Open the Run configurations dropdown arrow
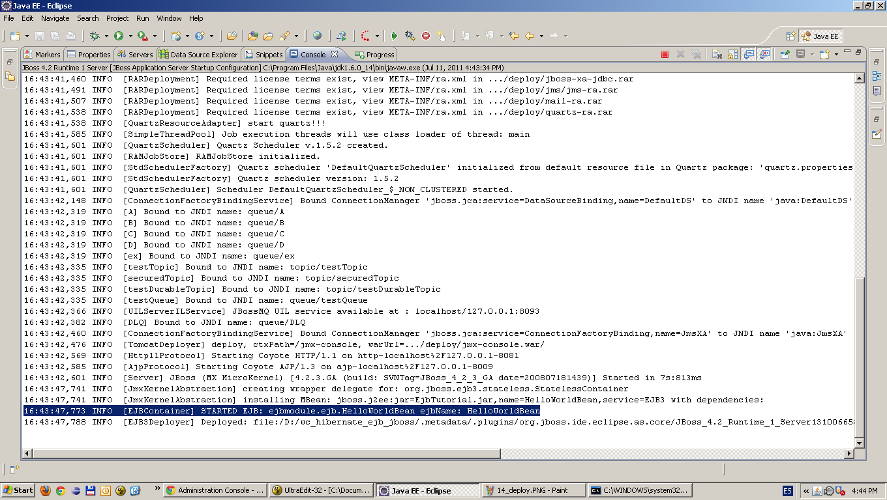The width and height of the screenshot is (887, 500). [x=130, y=35]
